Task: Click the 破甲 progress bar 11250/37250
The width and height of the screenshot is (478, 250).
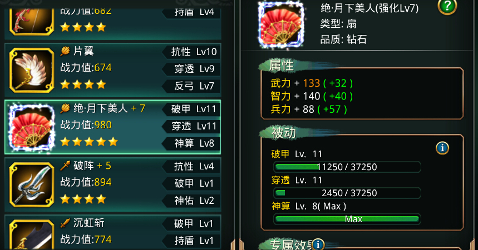Action: (x=347, y=167)
